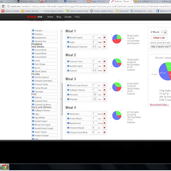Delete Artichokes from Meal 4
This screenshot has width=171, height=171.
click(x=104, y=114)
